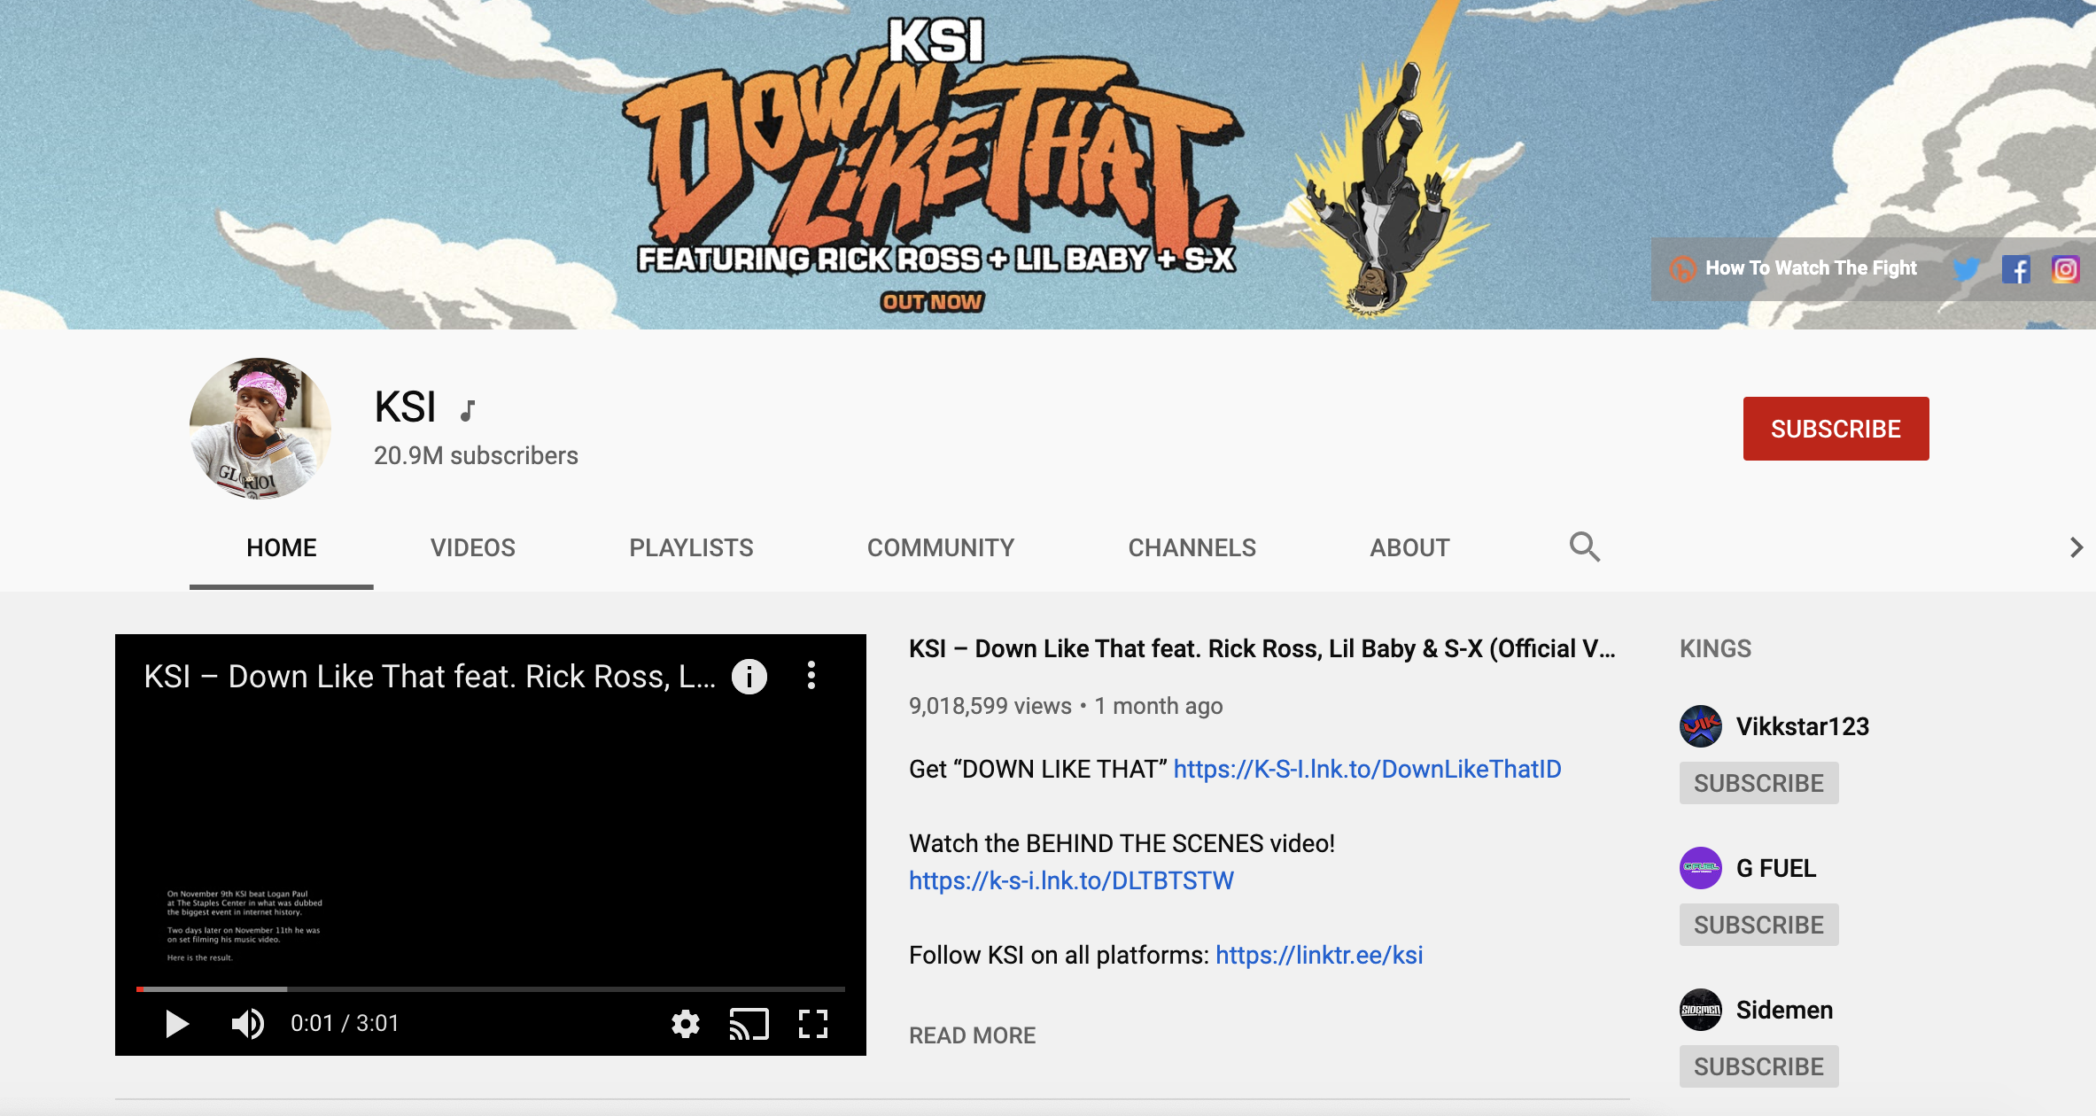Subscribe to Vikkstar123
The height and width of the screenshot is (1116, 2096).
click(1758, 783)
